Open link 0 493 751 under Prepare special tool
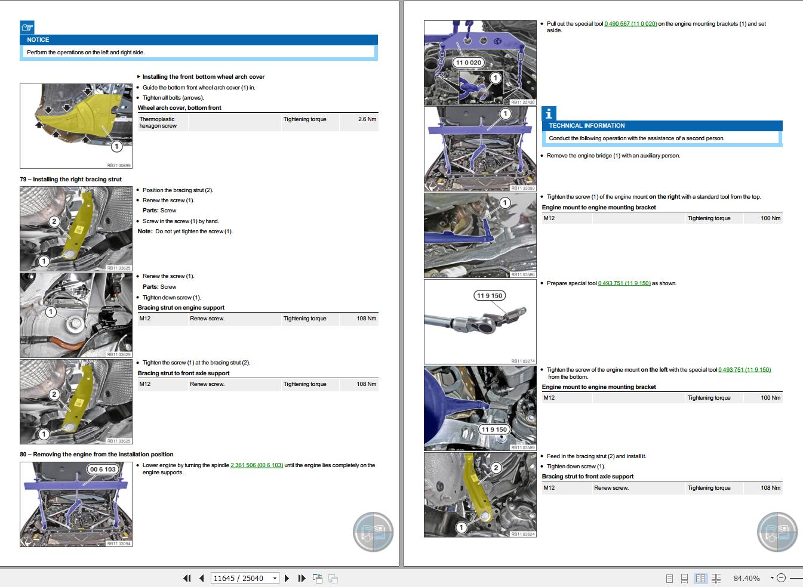 click(x=624, y=283)
